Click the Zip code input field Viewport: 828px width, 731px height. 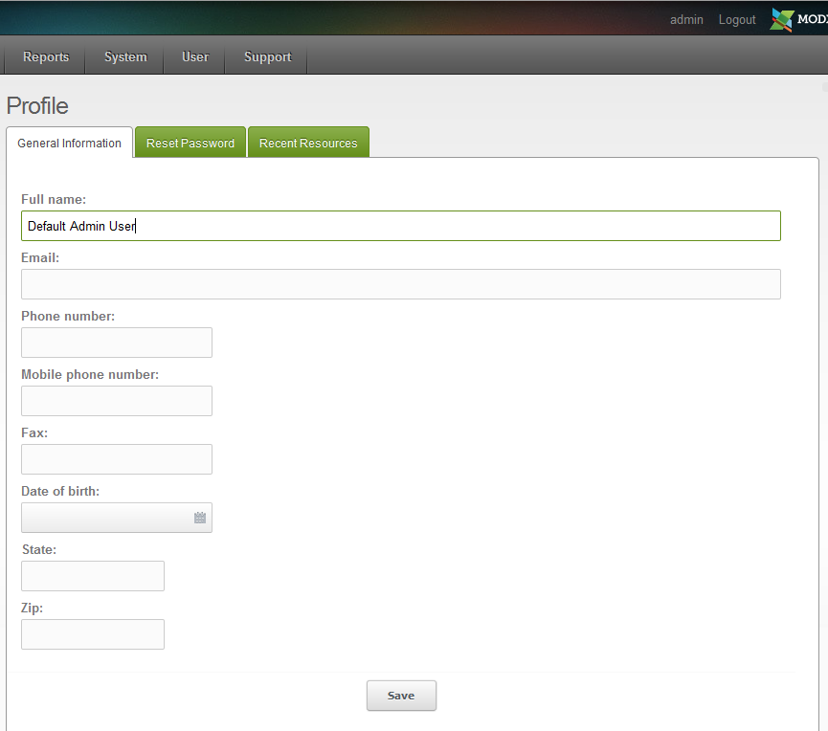(x=93, y=634)
